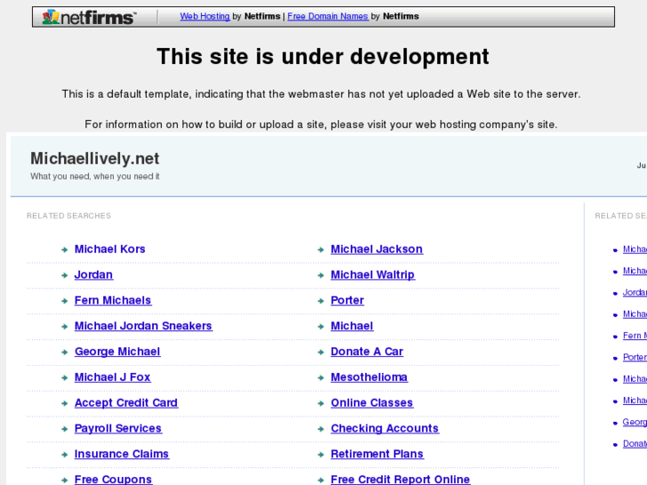Screen dimensions: 647x485
Task: Click the Mesothelioma link
Action: point(369,376)
